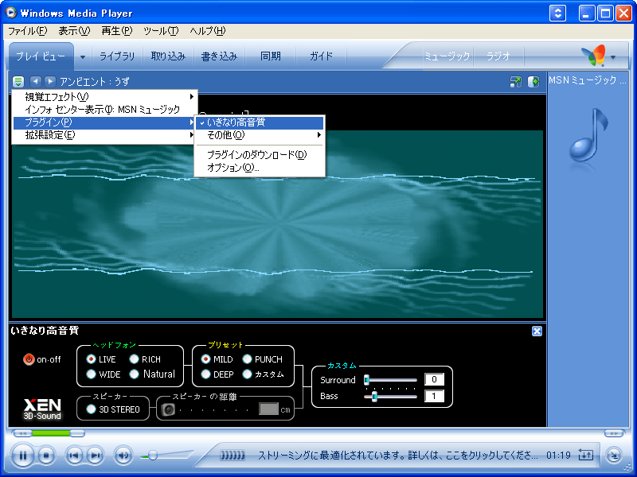Toggle the auto-hide menu bar button
The image size is (637, 477).
pos(558,13)
